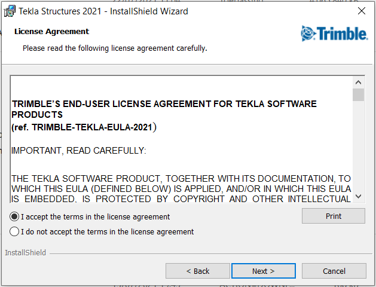Click the license scrollbar down arrow
376x287 pixels.
pyautogui.click(x=358, y=196)
